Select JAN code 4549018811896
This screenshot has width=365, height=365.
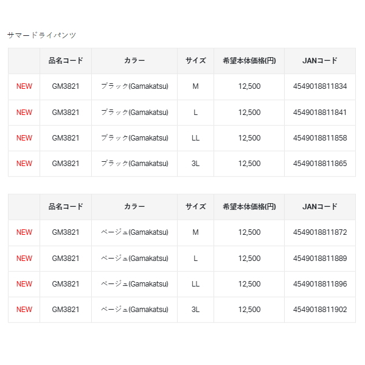[x=320, y=284]
